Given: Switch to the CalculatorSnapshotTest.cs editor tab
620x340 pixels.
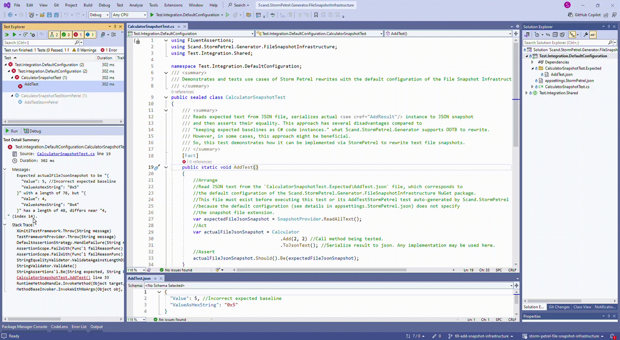Looking at the screenshot, I should click(151, 27).
